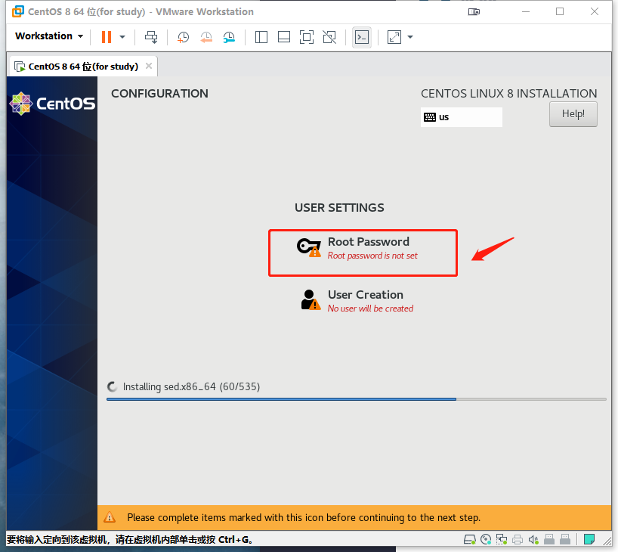The height and width of the screenshot is (552, 618).
Task: Revert to the previous snapshot
Action: (206, 37)
